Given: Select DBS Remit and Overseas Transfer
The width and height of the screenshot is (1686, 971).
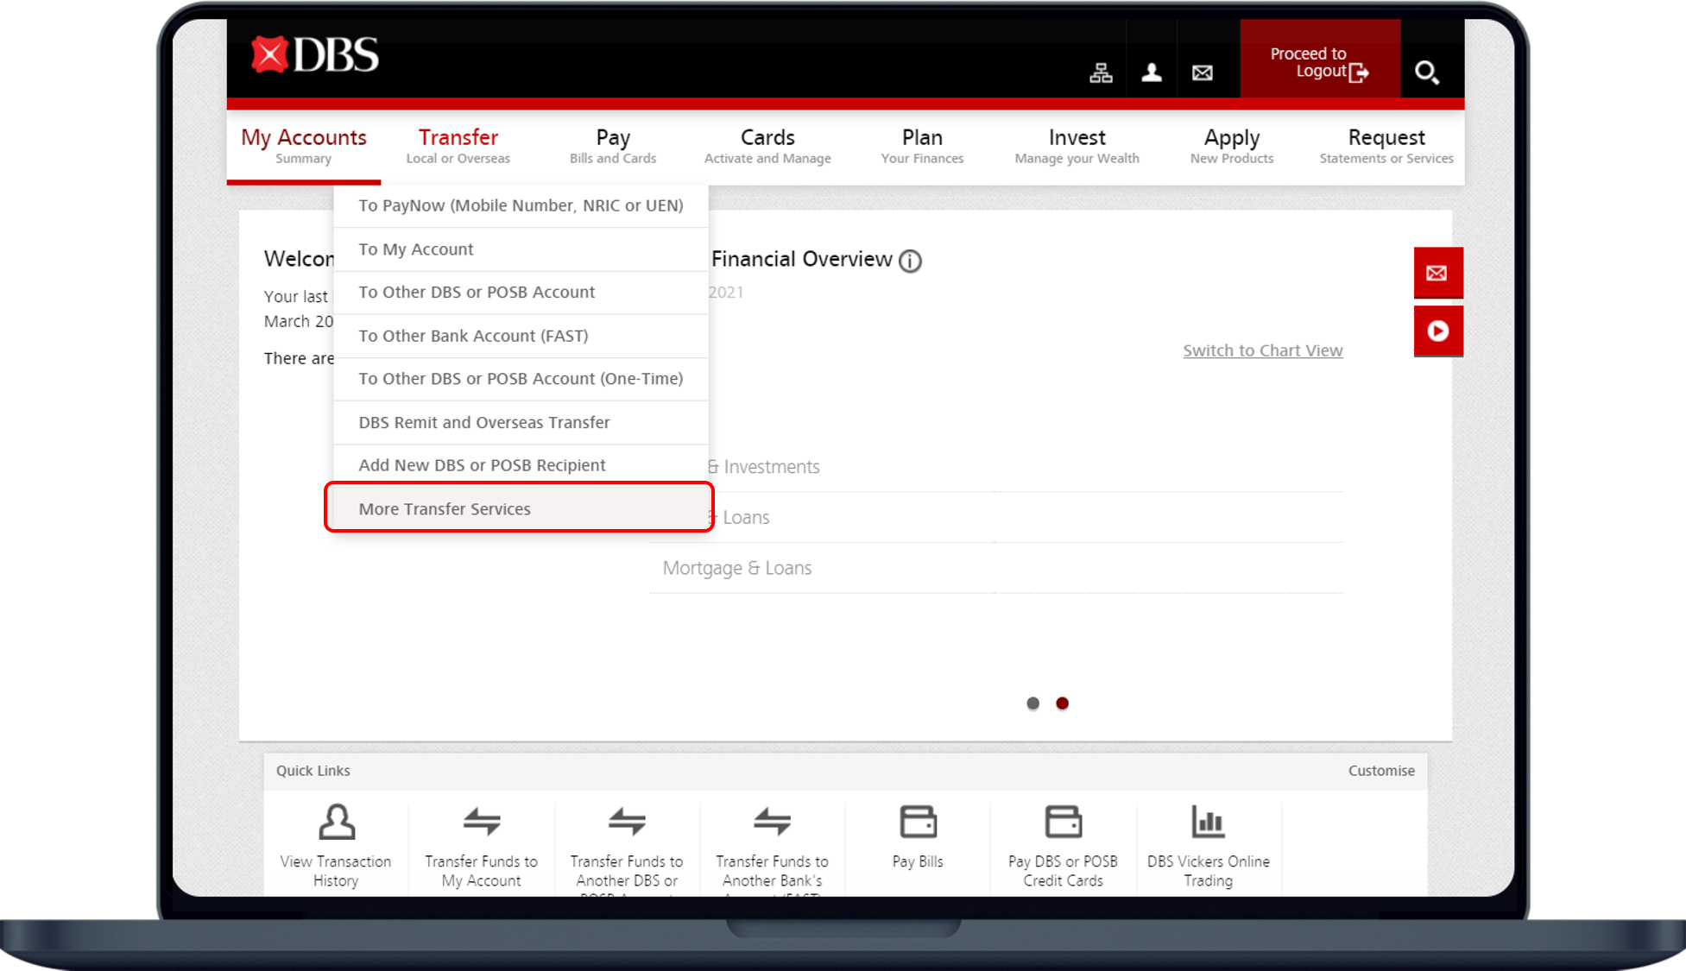Looking at the screenshot, I should 521,423.
